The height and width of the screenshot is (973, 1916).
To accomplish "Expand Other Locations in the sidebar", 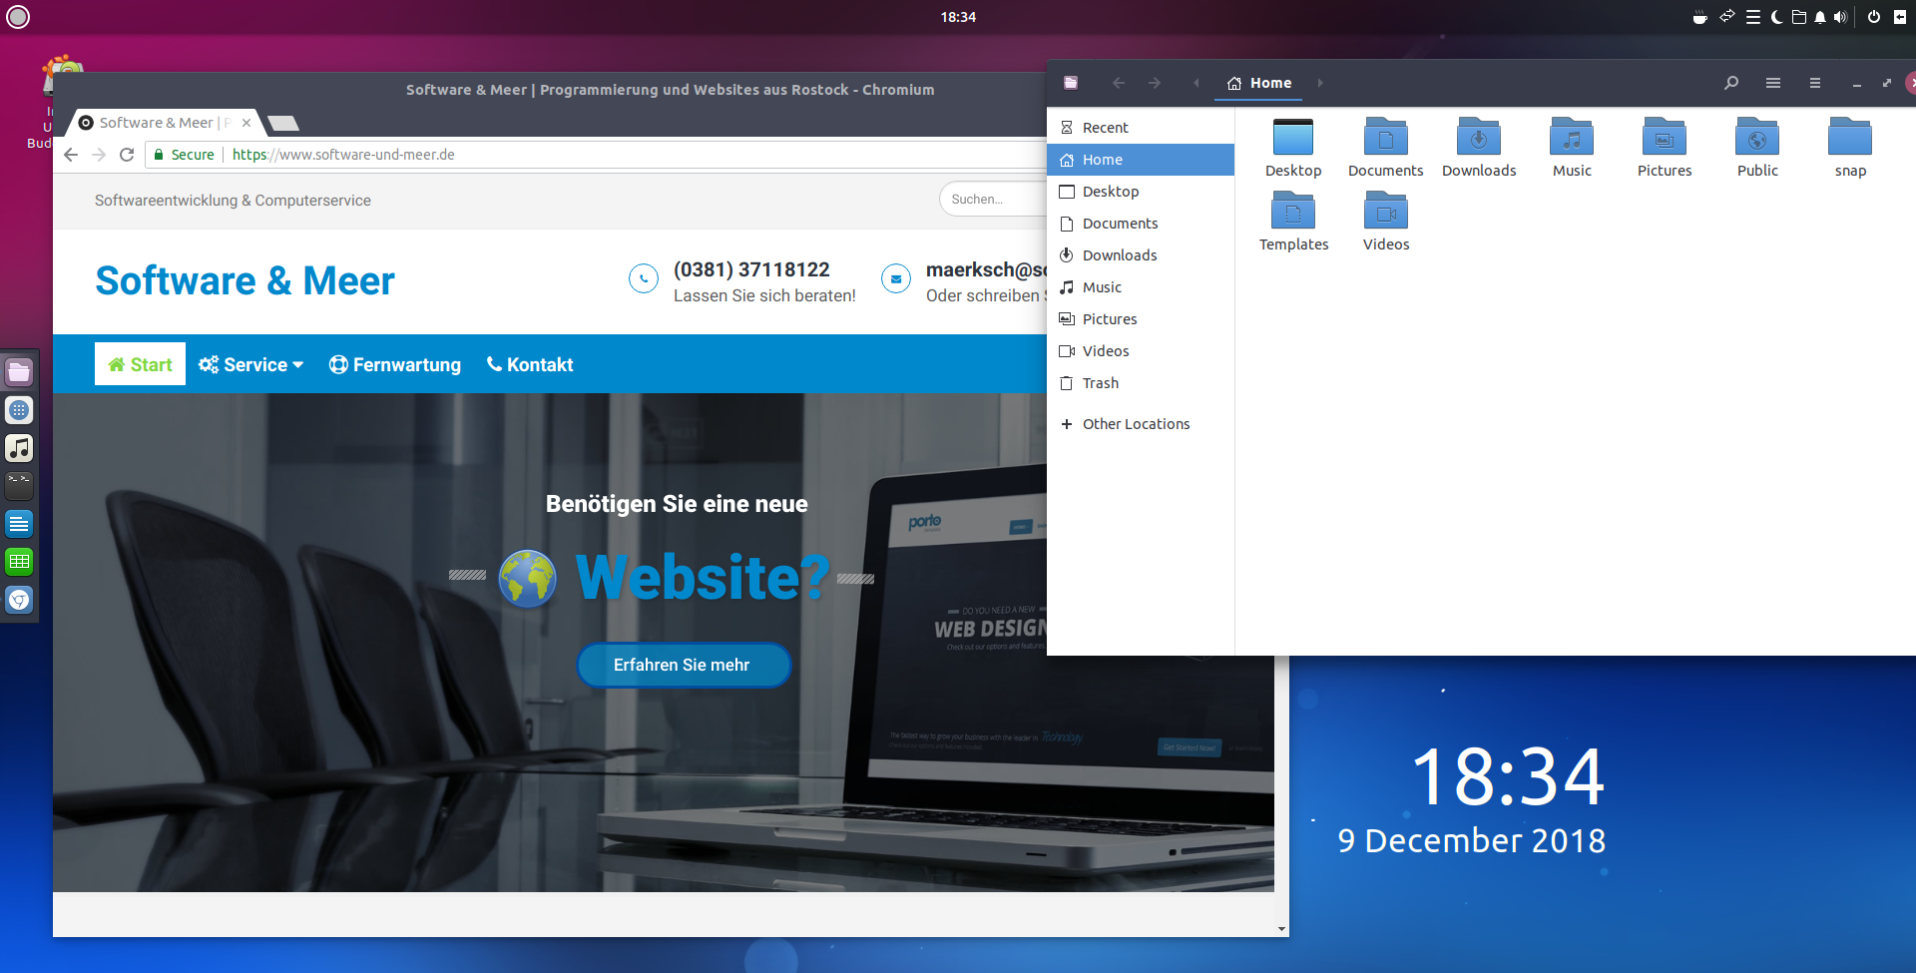I will point(1141,424).
